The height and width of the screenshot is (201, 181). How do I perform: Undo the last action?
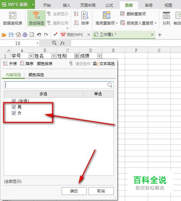tap(39, 35)
